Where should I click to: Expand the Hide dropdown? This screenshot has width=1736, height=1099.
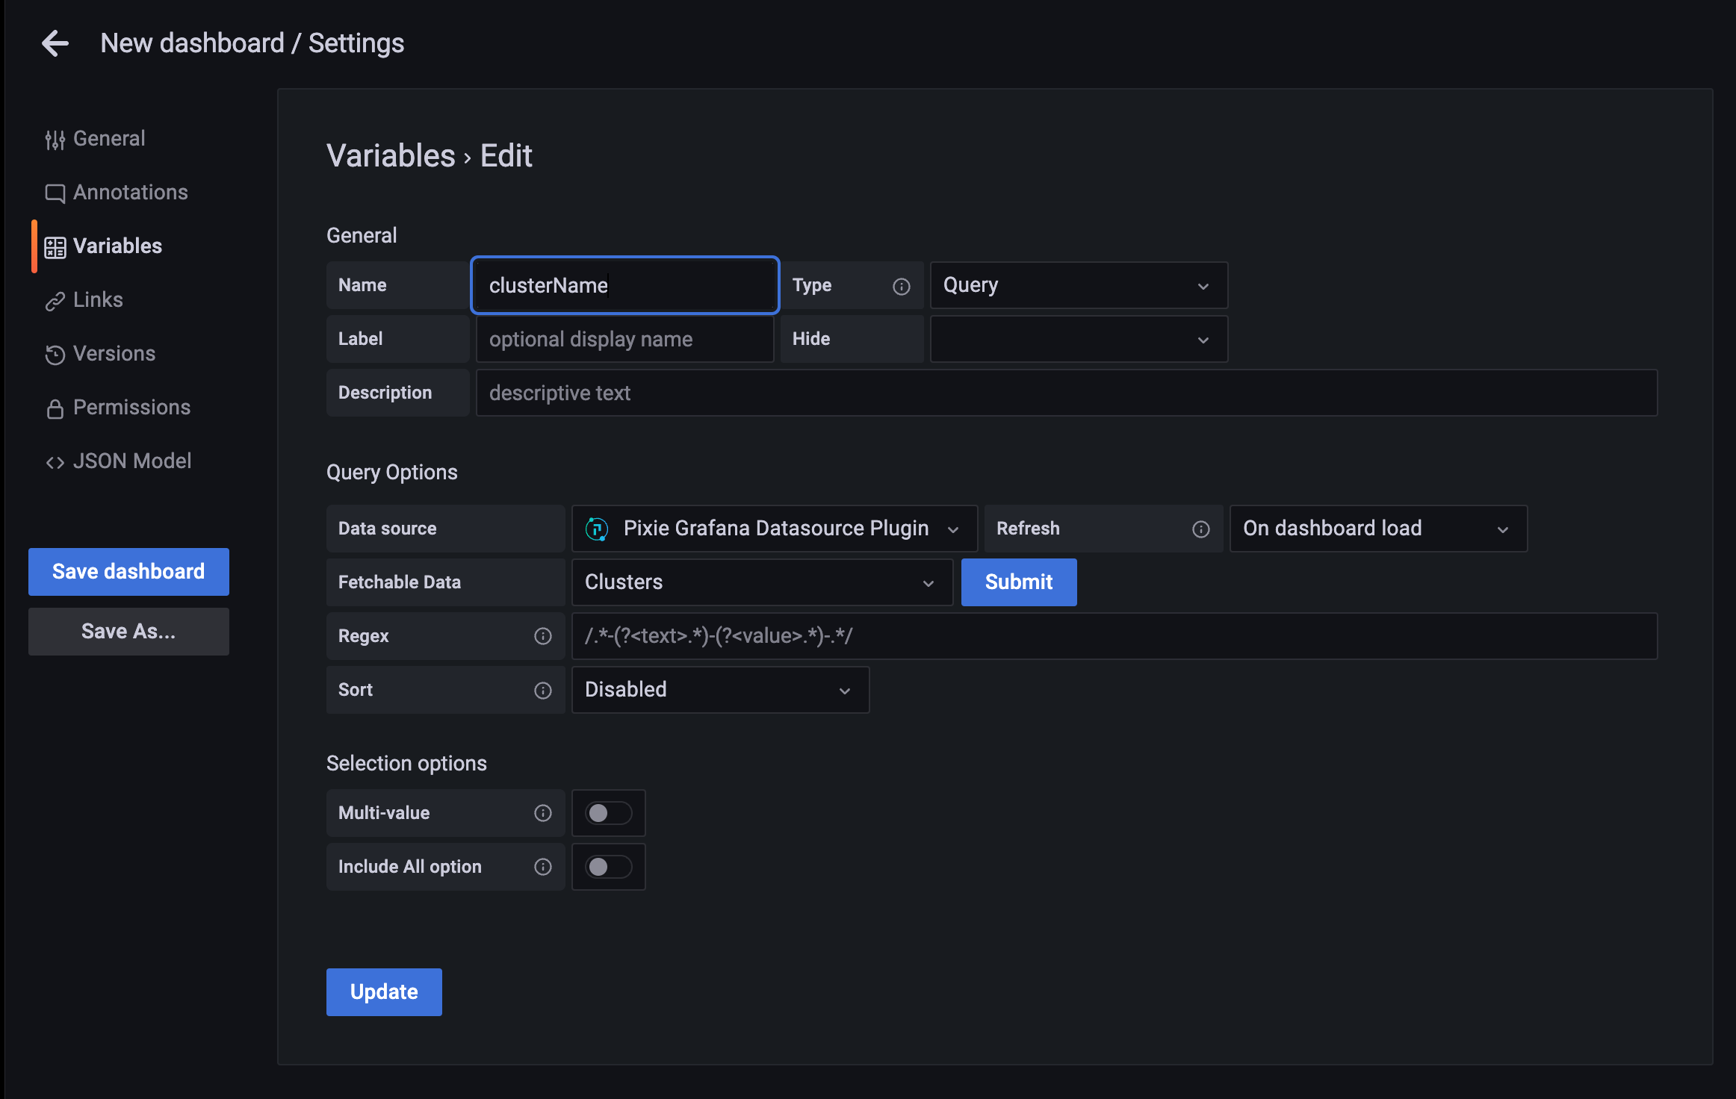(x=1078, y=339)
